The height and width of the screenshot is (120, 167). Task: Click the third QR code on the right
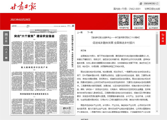(x=153, y=20)
